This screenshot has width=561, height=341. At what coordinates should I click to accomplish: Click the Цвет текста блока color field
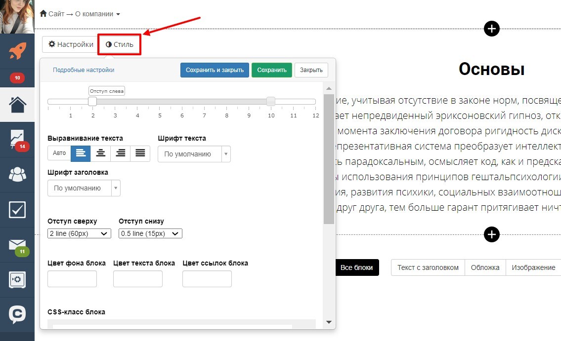(x=138, y=279)
